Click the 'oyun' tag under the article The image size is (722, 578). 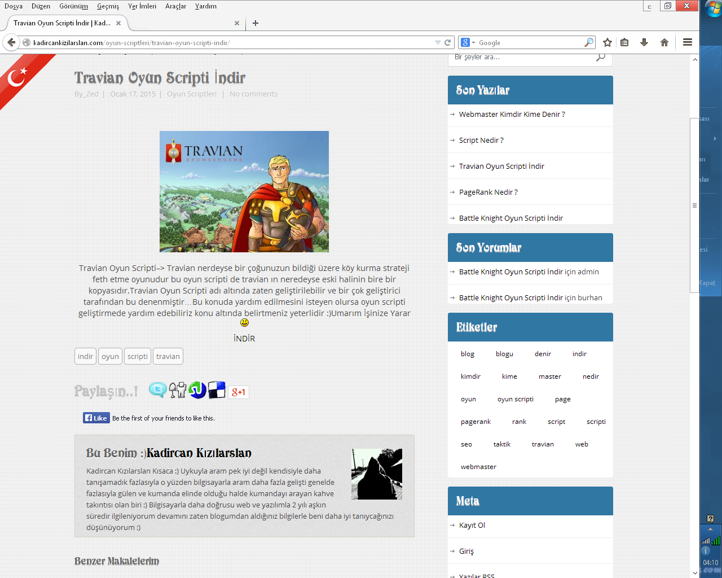(110, 356)
